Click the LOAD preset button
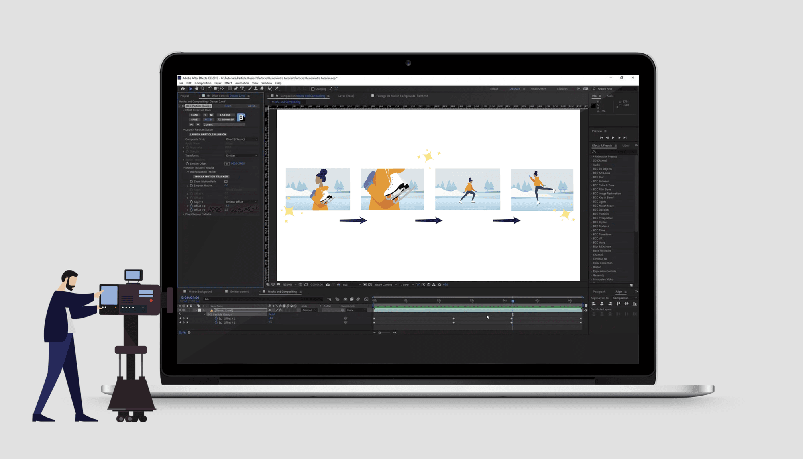 pyautogui.click(x=195, y=115)
